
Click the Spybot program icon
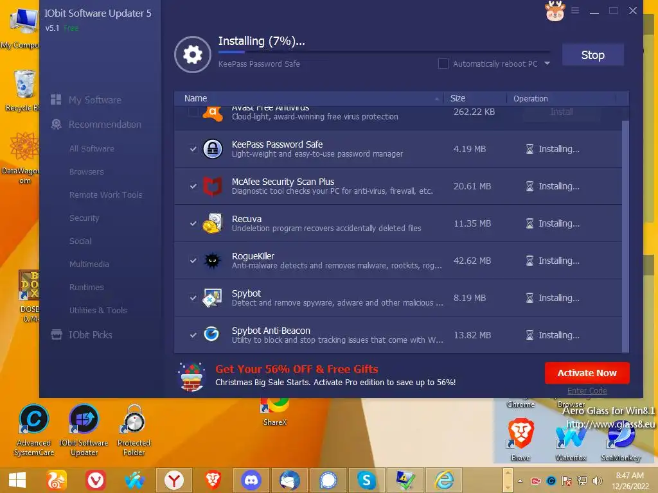pyautogui.click(x=212, y=298)
